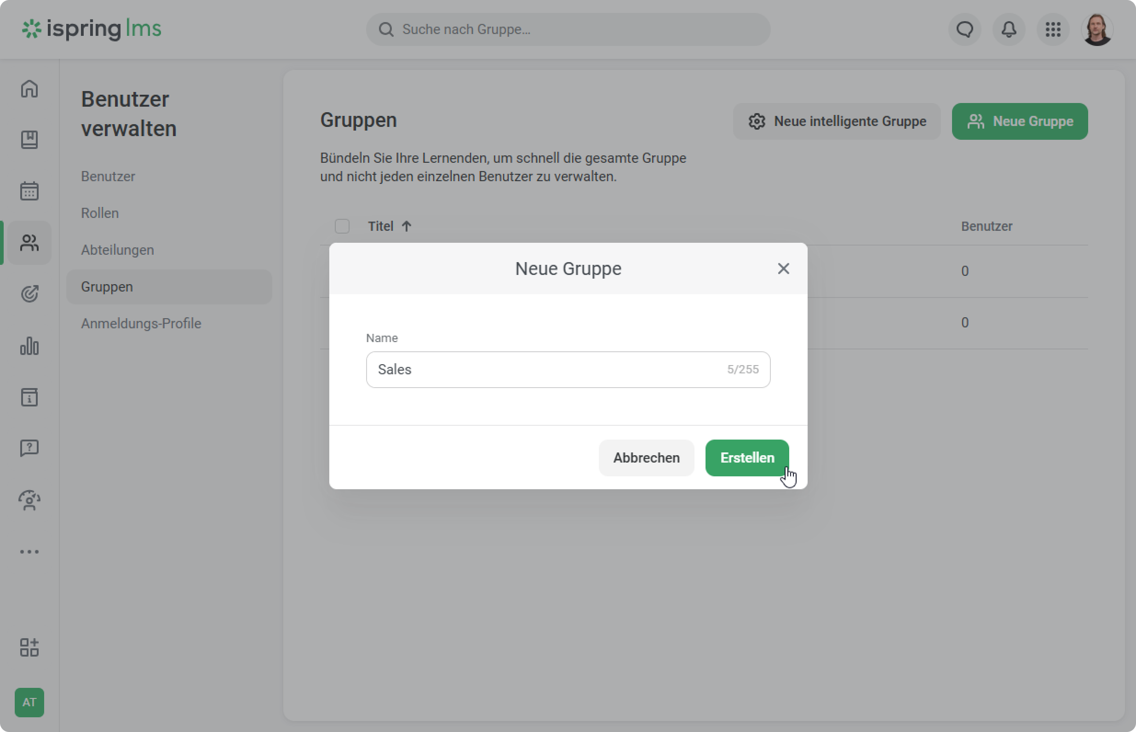The width and height of the screenshot is (1136, 732).
Task: Click the Suche nach Gruppe search box
Action: coord(568,29)
